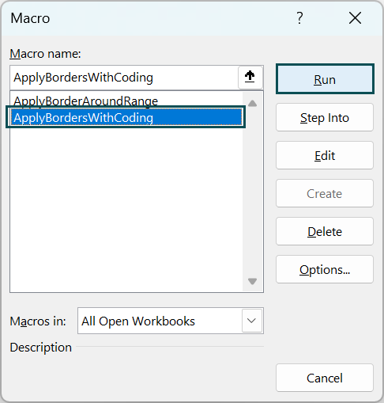The height and width of the screenshot is (403, 384).
Task: Click the macro list scroll-up arrow
Action: click(252, 103)
